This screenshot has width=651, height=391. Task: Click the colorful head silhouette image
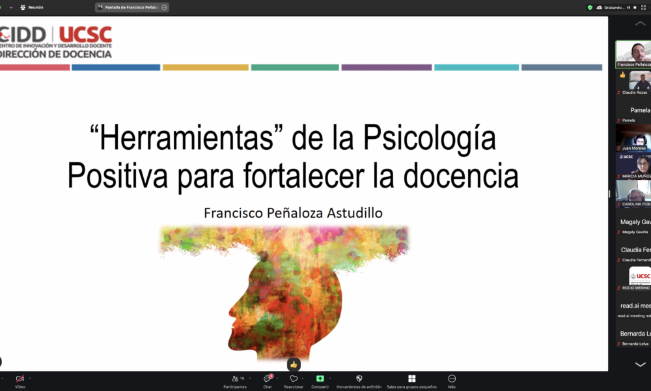[x=284, y=292]
